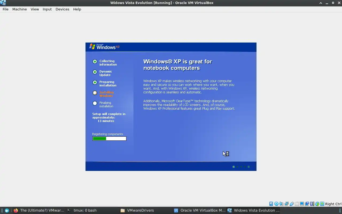Click the 'Installing Windows' orange step text
This screenshot has height=214, width=342.
pos(107,94)
